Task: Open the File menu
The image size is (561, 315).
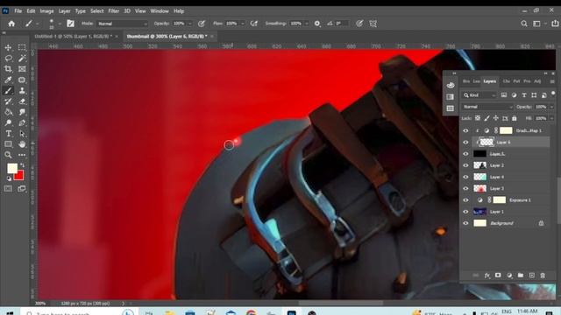Action: click(x=18, y=11)
